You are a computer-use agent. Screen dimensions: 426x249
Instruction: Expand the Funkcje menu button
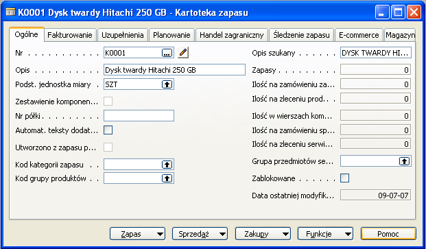coord(325,234)
